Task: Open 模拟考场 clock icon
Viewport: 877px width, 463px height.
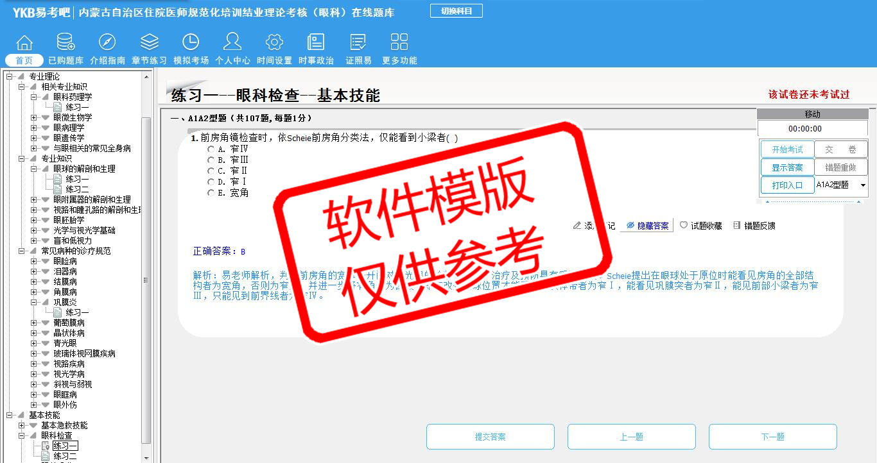Action: (191, 43)
